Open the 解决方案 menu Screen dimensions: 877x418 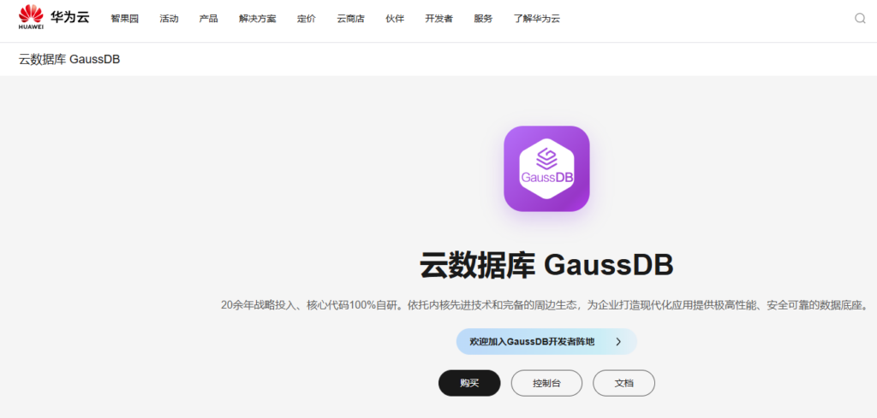tap(257, 19)
